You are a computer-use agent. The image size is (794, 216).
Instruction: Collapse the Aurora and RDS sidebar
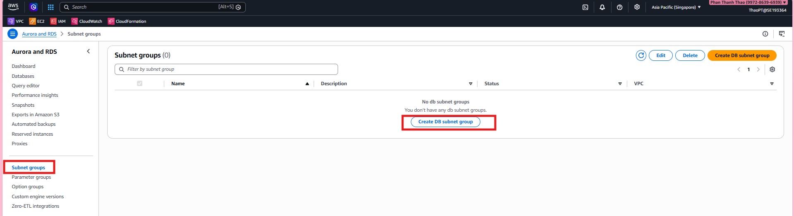(x=88, y=51)
